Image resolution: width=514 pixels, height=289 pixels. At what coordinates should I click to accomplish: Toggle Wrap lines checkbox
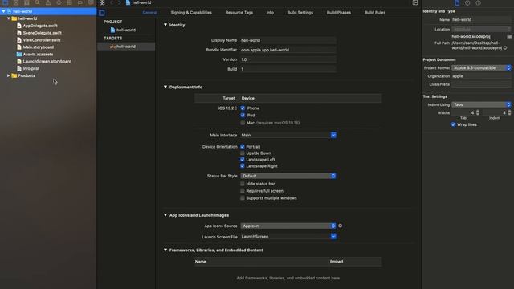tap(453, 124)
